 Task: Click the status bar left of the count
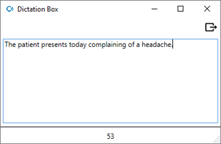(54, 136)
